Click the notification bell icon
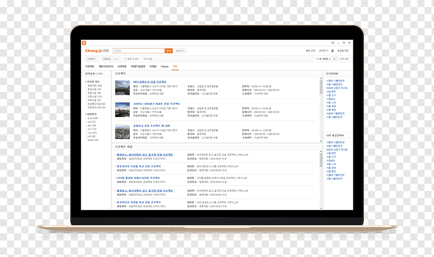The image size is (434, 257). coord(333,51)
